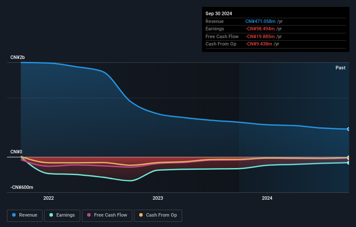Screen dimensions: 356x227
Task: Toggle the Earnings legend button
Action: click(62, 215)
